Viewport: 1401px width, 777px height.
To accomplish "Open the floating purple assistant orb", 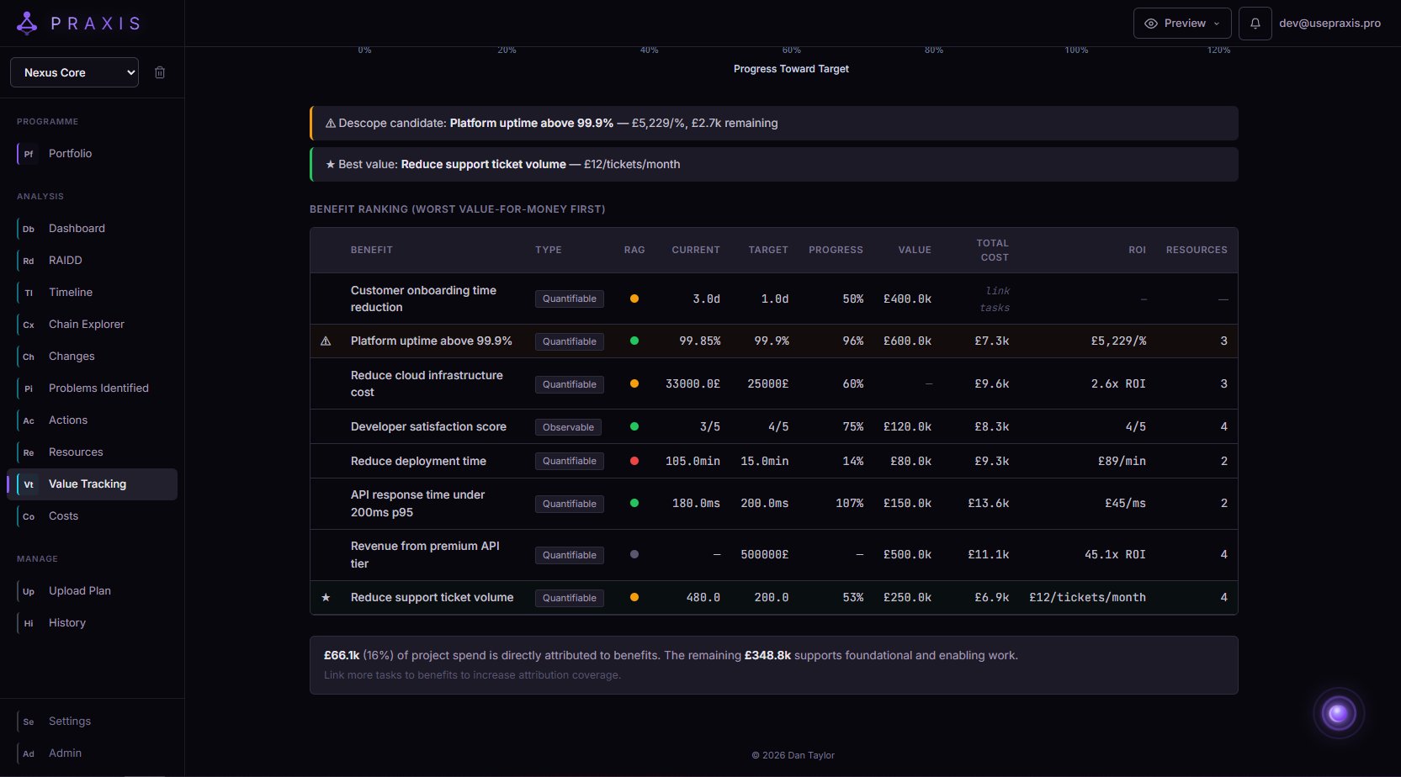I will tap(1338, 714).
